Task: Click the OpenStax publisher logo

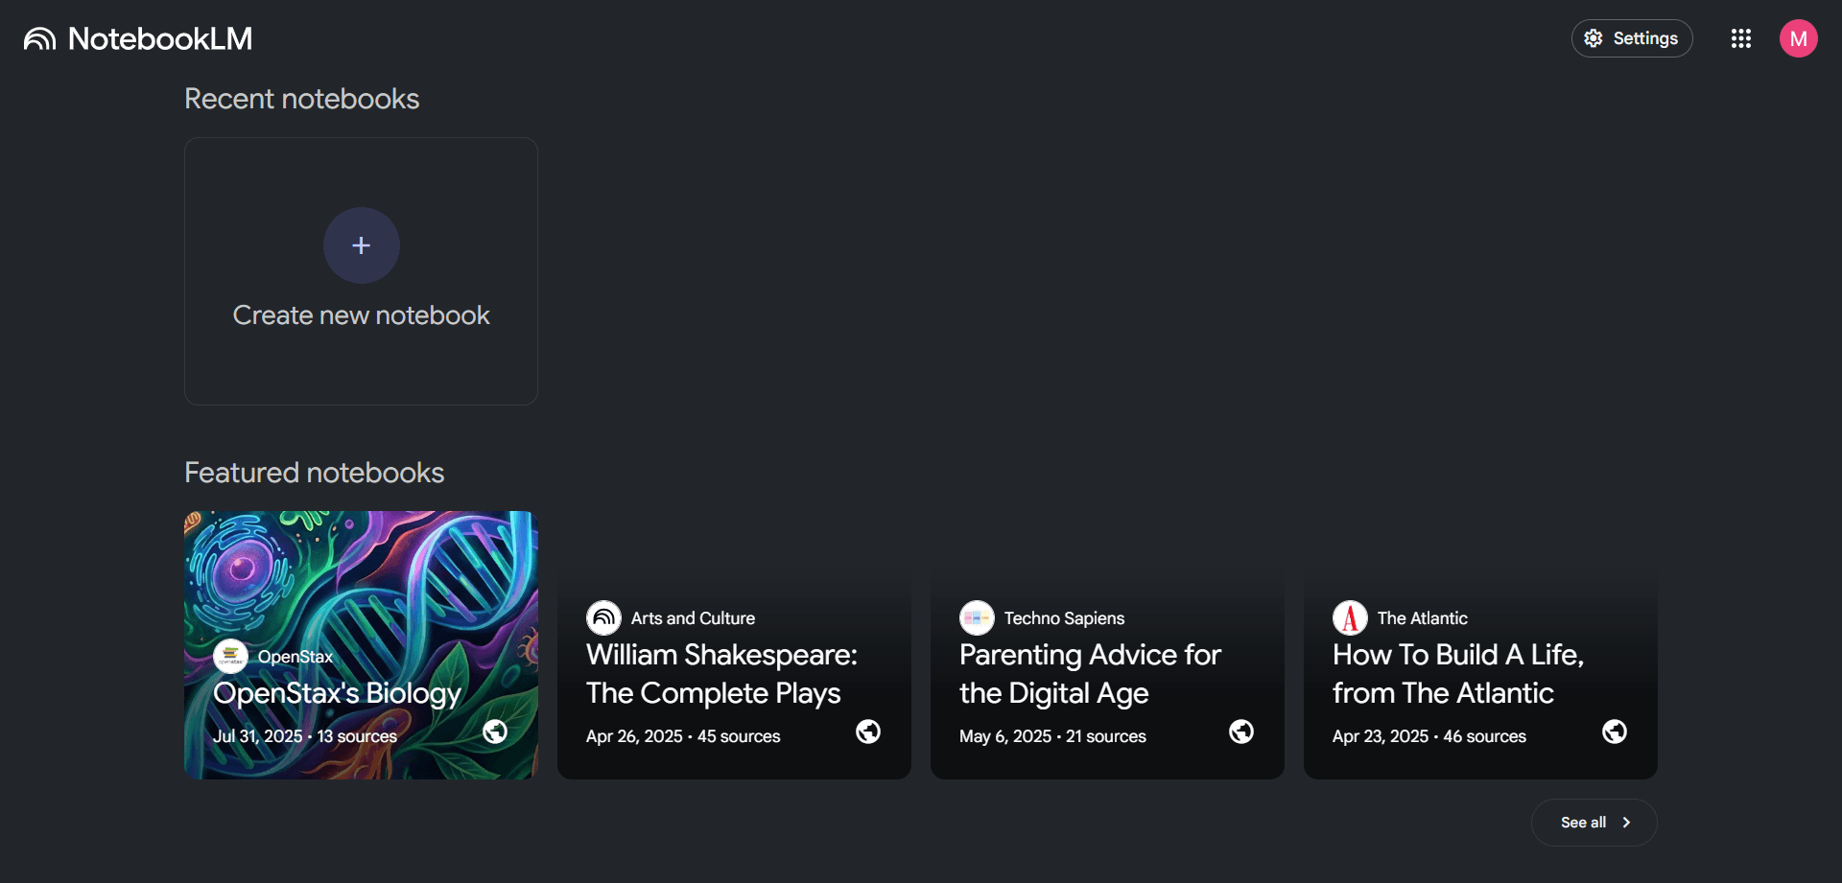Action: (x=230, y=657)
